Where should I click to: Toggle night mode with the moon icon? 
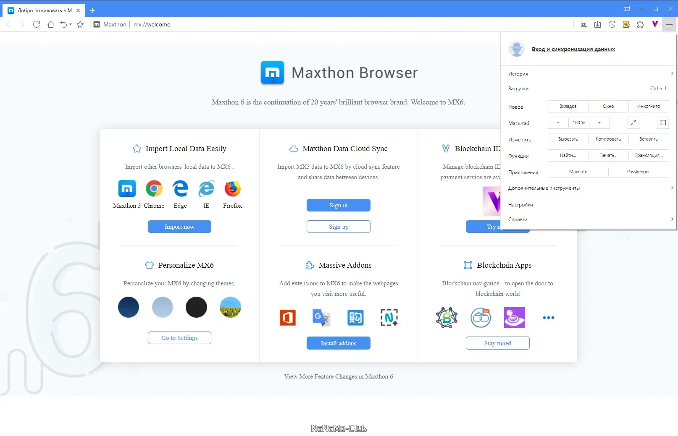(x=612, y=24)
